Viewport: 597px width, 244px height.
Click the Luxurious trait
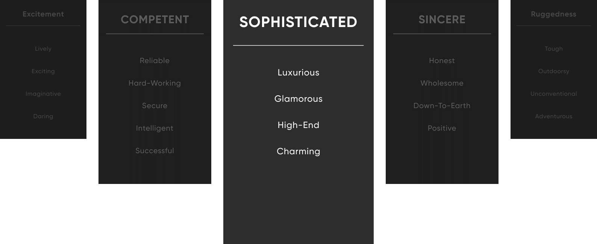[x=298, y=72]
